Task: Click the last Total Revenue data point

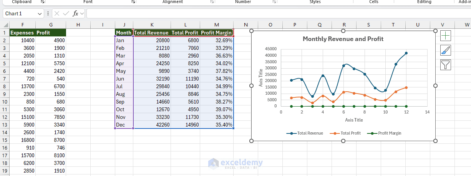Action: click(x=406, y=53)
